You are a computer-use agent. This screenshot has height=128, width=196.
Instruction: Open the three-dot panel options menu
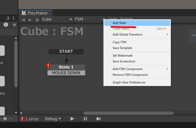click(13, 18)
